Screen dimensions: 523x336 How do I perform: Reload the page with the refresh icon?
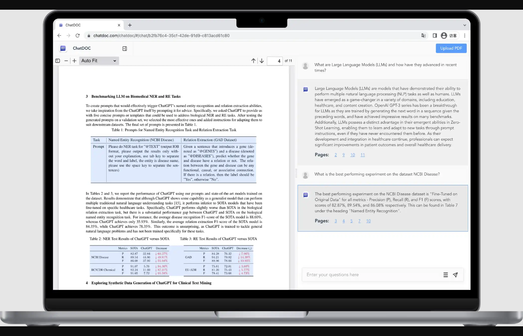click(78, 36)
